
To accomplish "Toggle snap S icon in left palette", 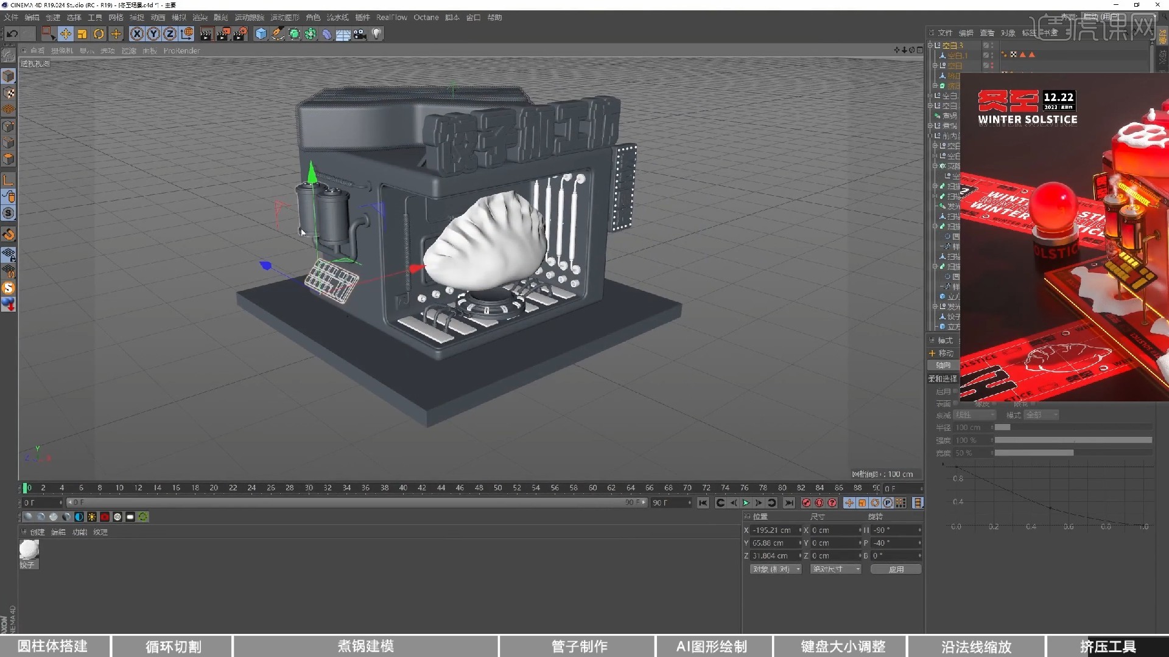I will point(9,213).
